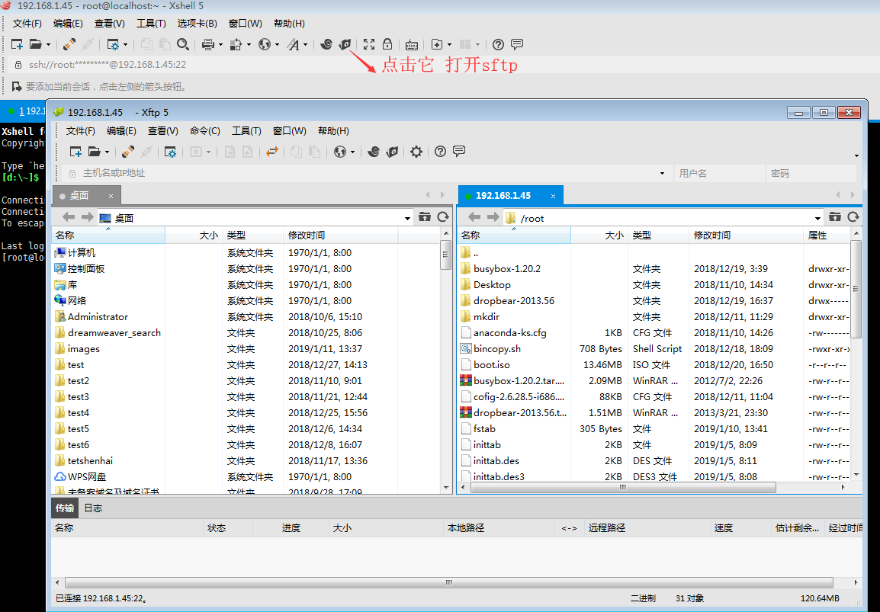This screenshot has height=612, width=880.
Task: Click the new folder icon in remote /root pane
Action: point(835,217)
